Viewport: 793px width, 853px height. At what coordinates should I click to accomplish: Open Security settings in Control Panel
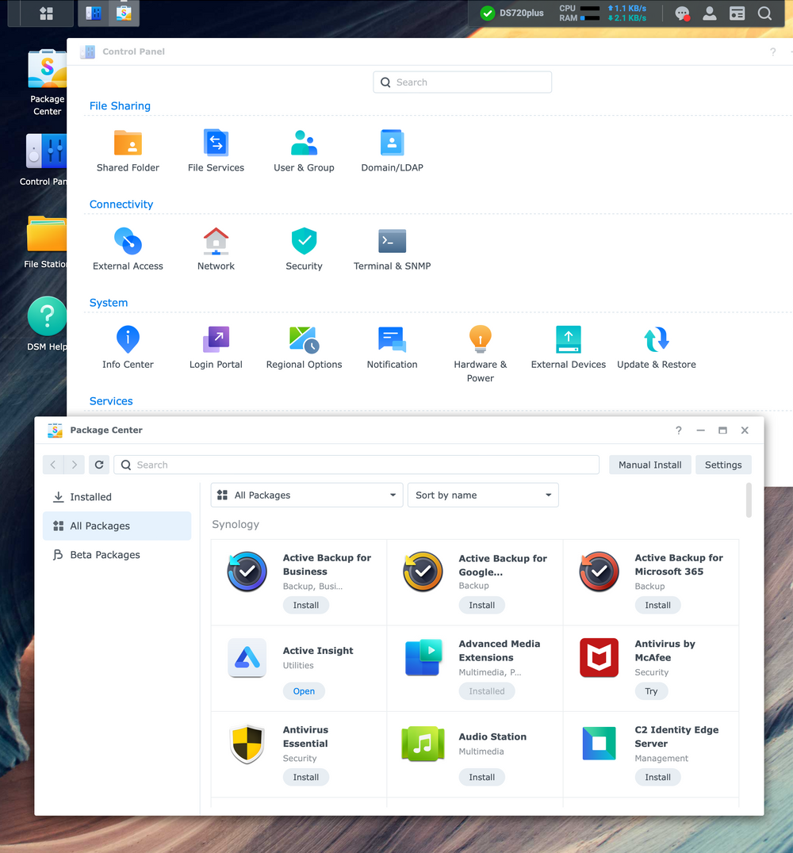click(x=304, y=250)
